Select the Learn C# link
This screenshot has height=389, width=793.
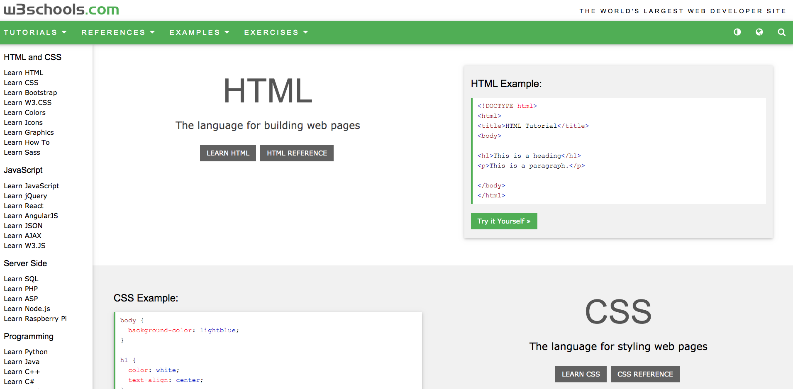click(19, 382)
